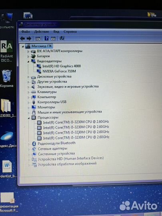Collapse the Процессоры node
This screenshot has height=216, width=162.
pos(29,118)
